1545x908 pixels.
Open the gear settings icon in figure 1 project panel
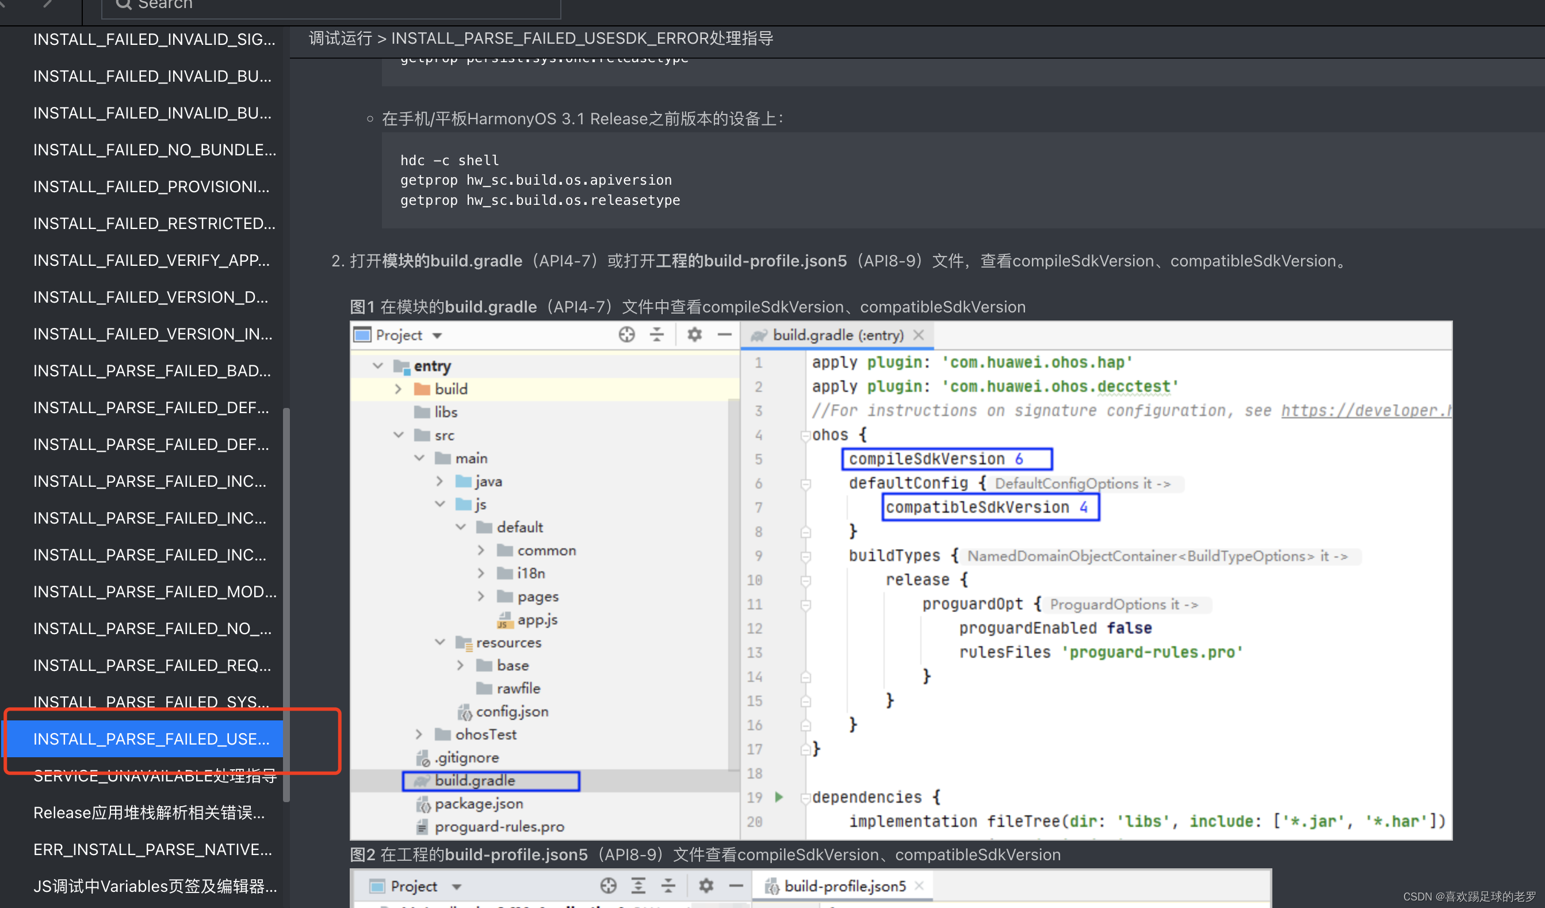click(694, 334)
